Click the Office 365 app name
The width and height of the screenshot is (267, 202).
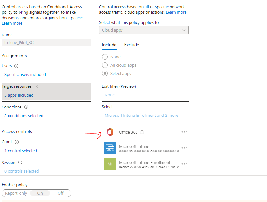click(128, 132)
